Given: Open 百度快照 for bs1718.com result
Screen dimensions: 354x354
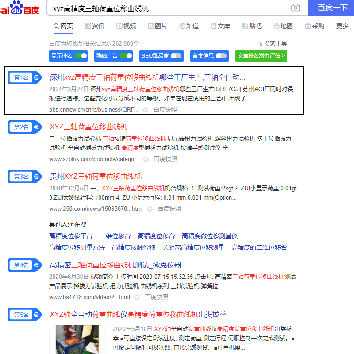Looking at the screenshot, I should click(157, 297).
